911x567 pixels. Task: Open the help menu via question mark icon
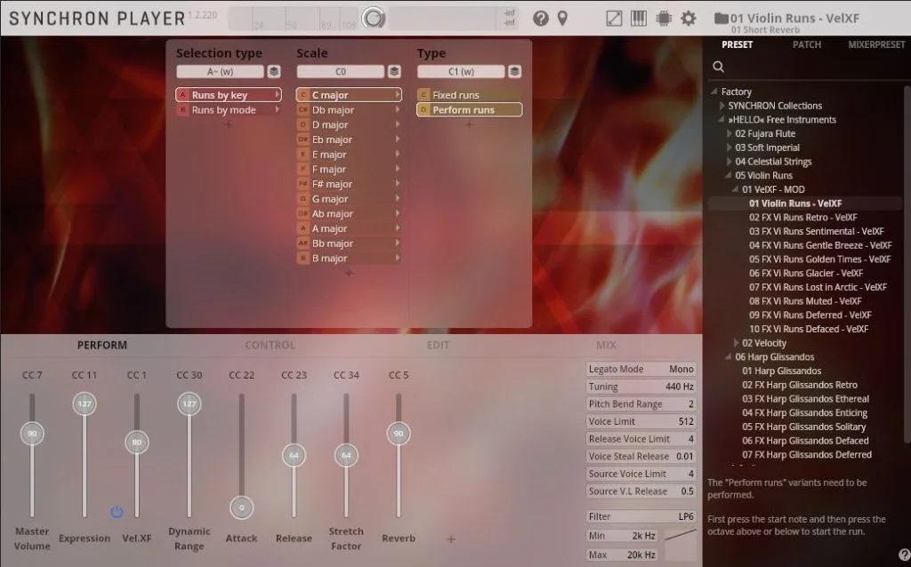pyautogui.click(x=541, y=18)
